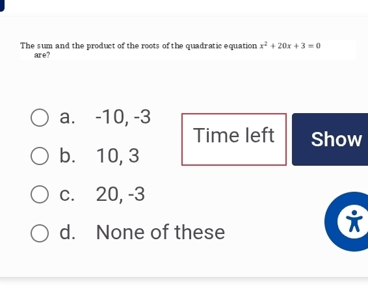Choose the "None of these" answer text
368x286 pixels.
point(161,232)
